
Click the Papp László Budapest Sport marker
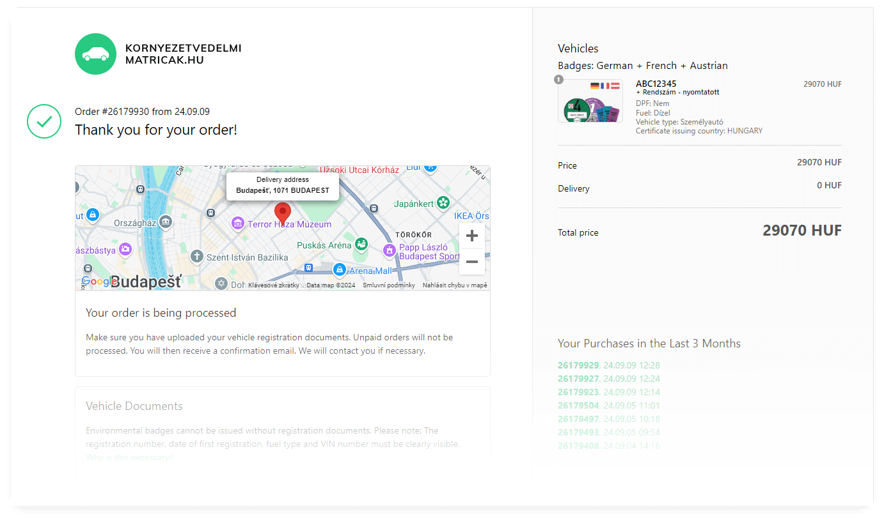coord(389,251)
